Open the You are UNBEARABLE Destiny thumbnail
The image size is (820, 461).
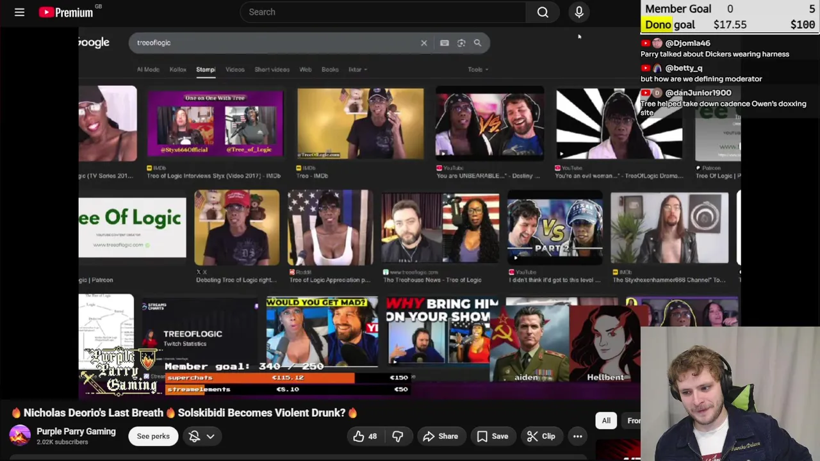(x=490, y=123)
